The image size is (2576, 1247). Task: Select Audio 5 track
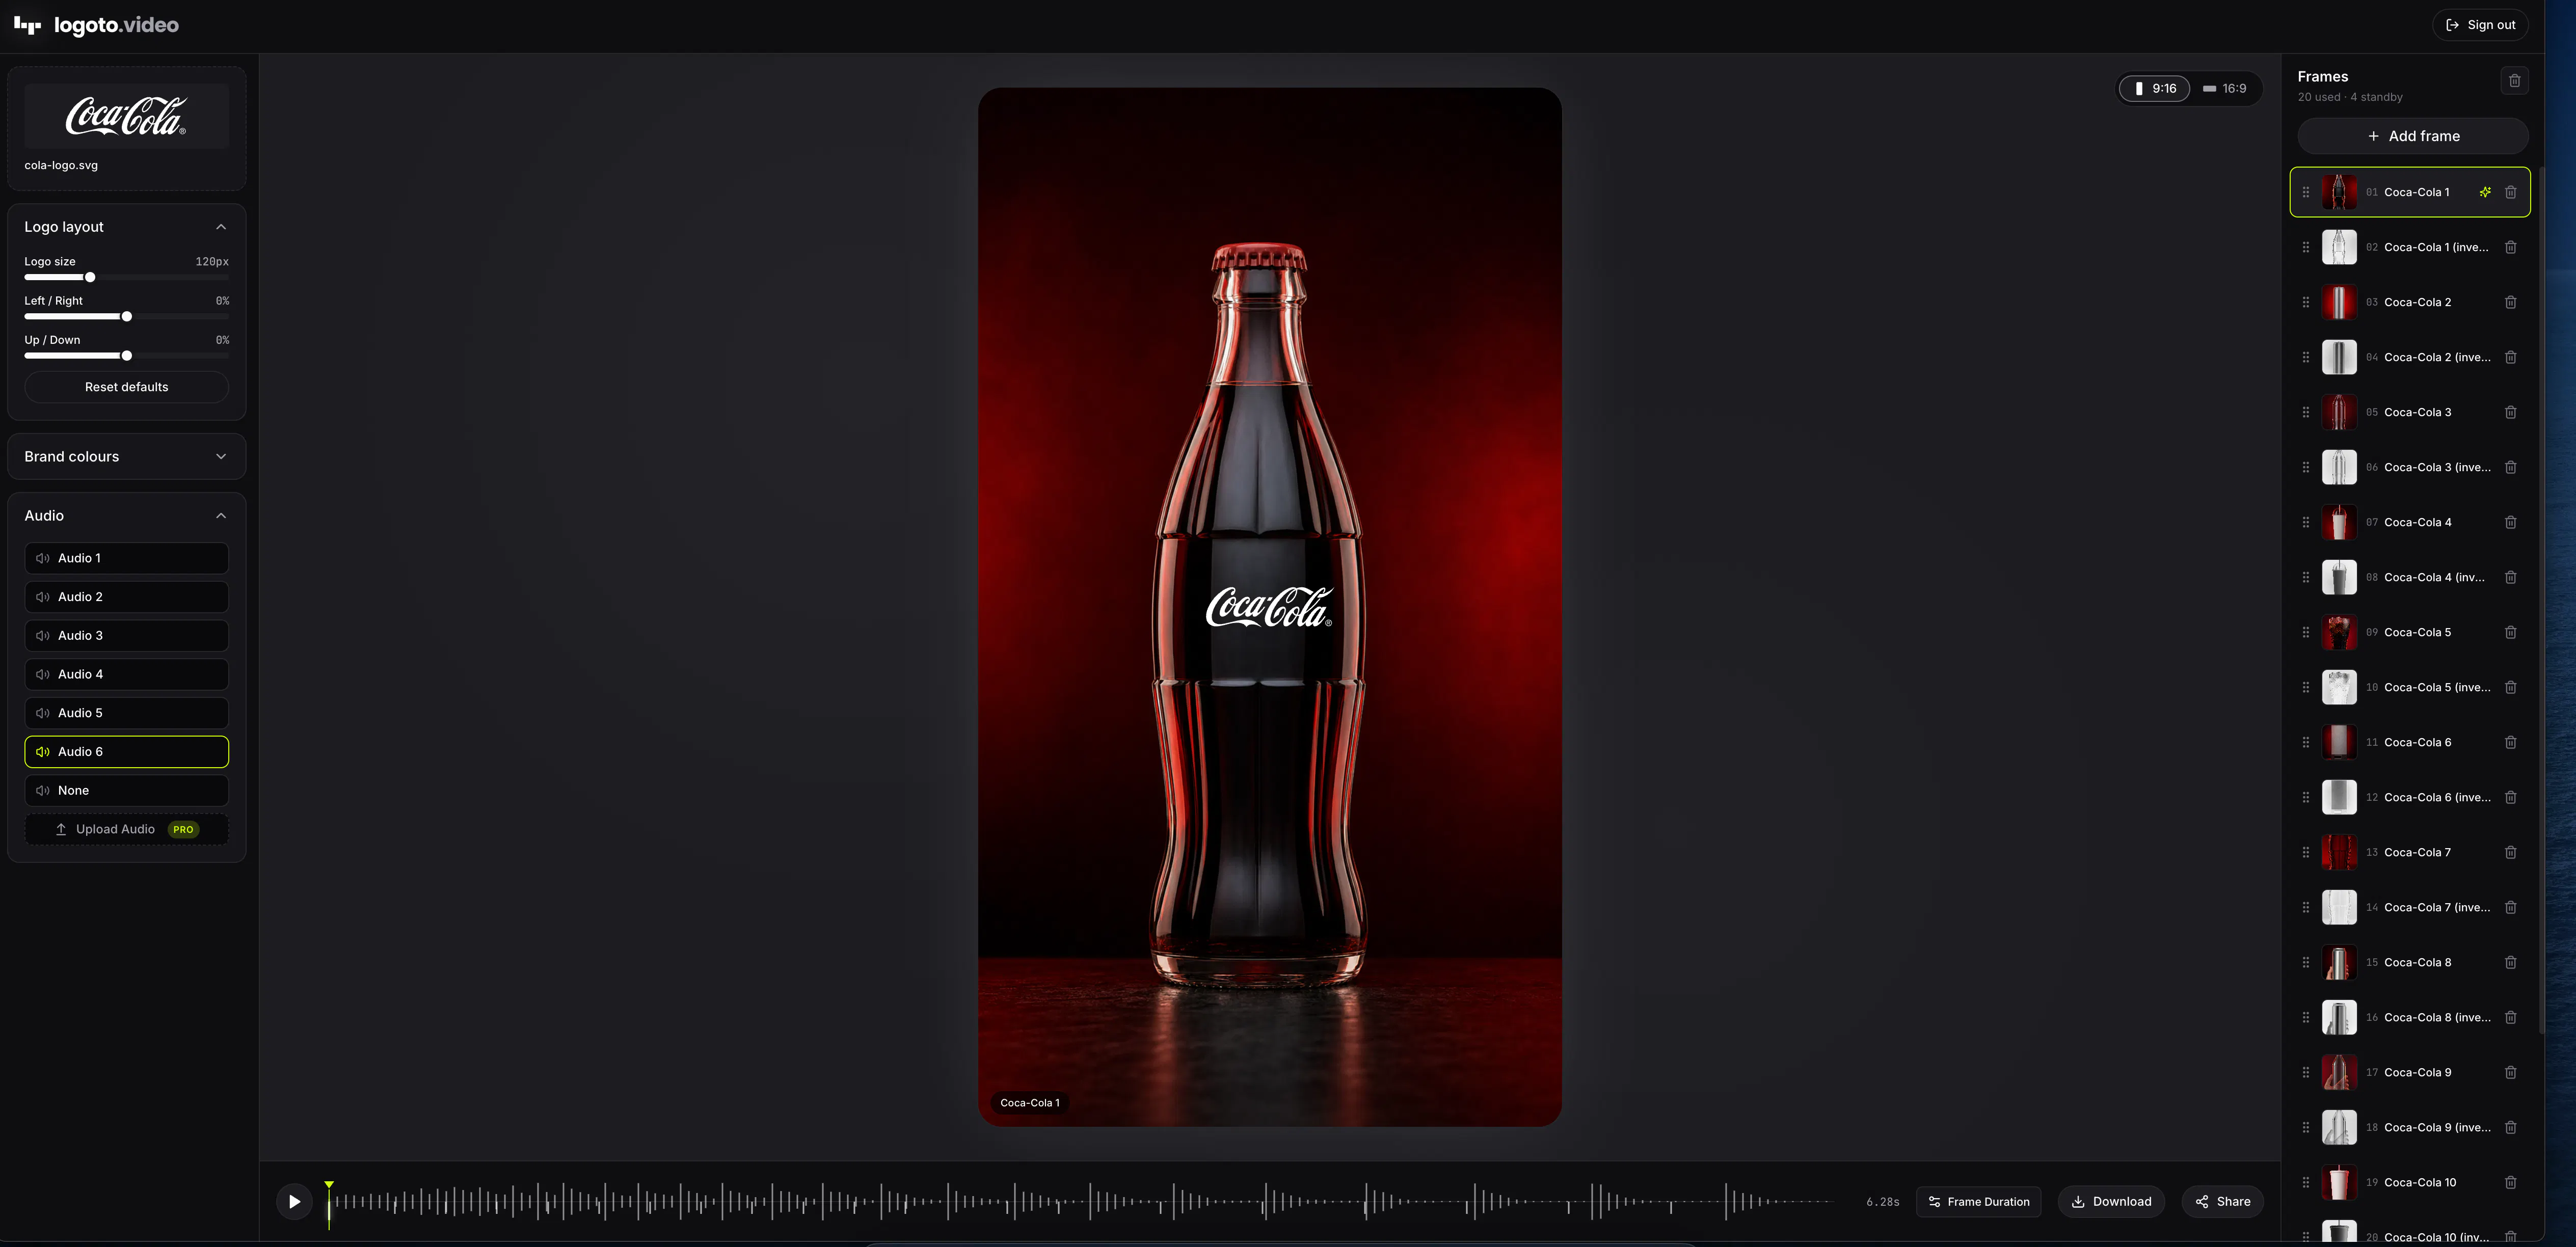pos(126,713)
